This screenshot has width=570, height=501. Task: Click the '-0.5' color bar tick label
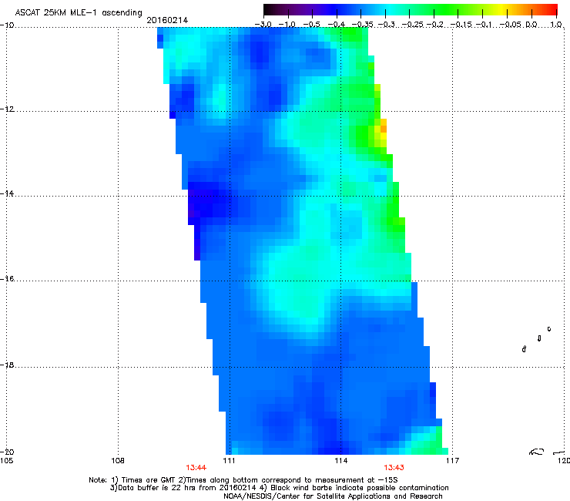pyautogui.click(x=312, y=25)
